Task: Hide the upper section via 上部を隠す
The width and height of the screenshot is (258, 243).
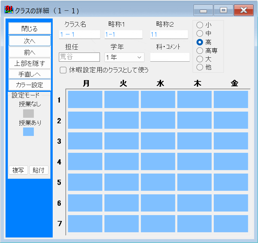Action: coord(30,63)
